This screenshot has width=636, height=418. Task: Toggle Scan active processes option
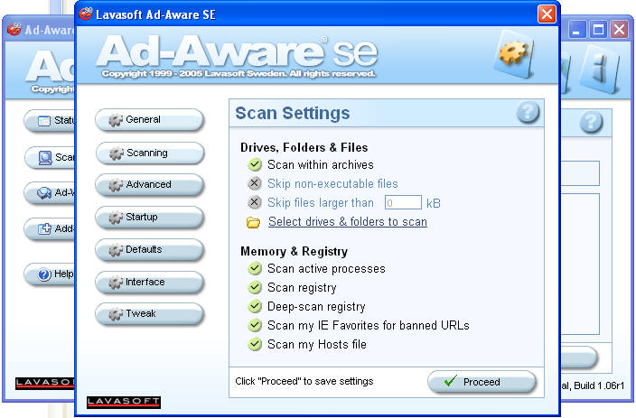(x=255, y=268)
